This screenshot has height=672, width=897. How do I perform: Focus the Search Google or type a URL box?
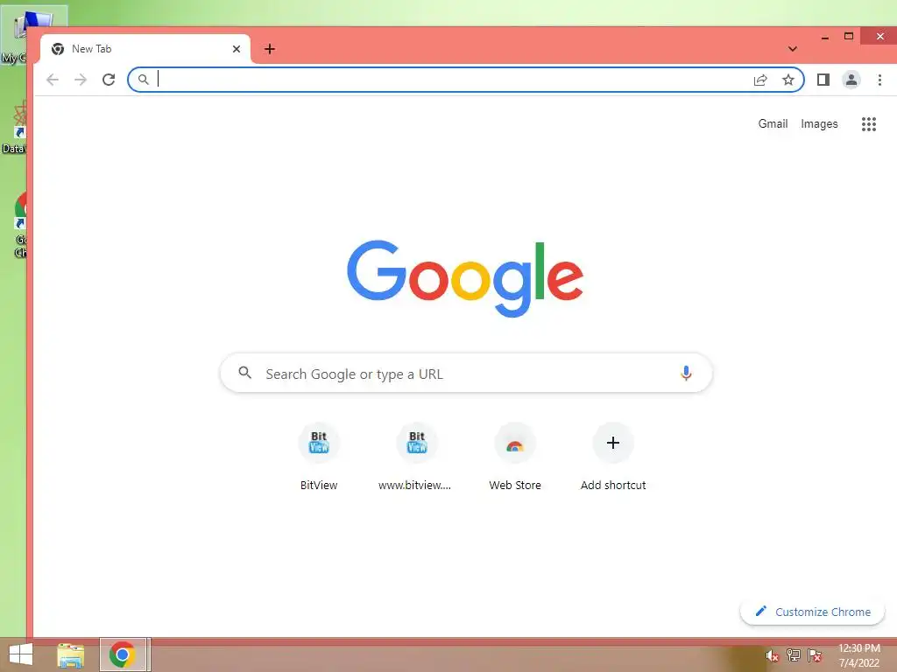pyautogui.click(x=466, y=373)
